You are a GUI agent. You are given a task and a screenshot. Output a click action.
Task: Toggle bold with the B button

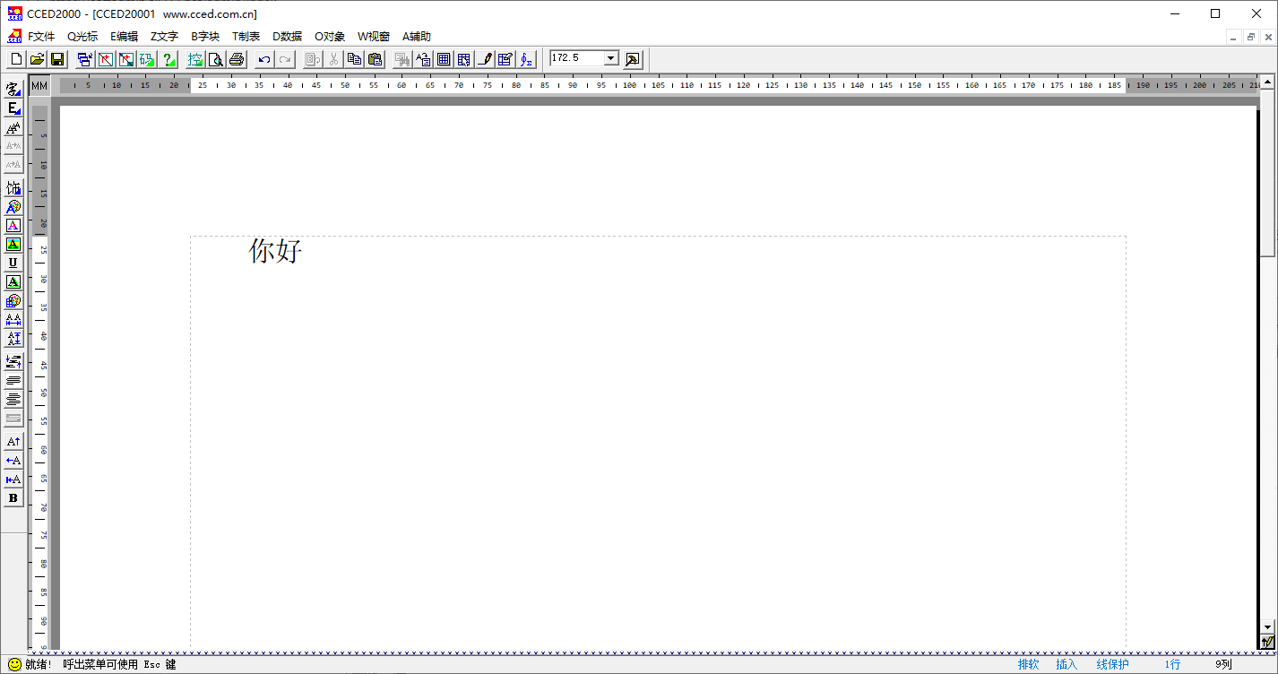point(13,498)
